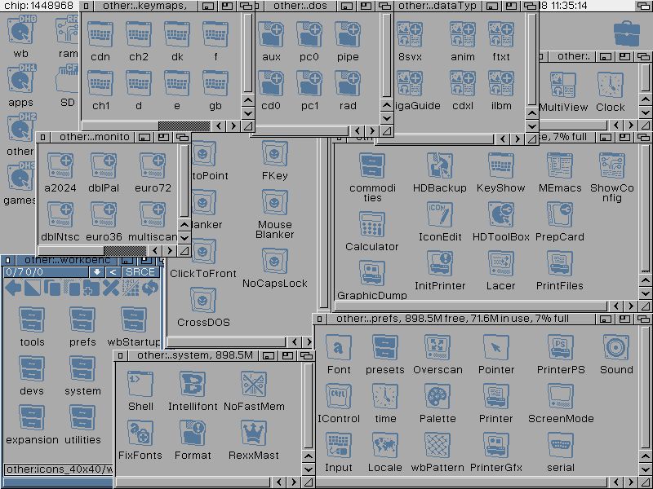
Task: Toggle the SRCE button in the workbench window
Action: point(140,272)
